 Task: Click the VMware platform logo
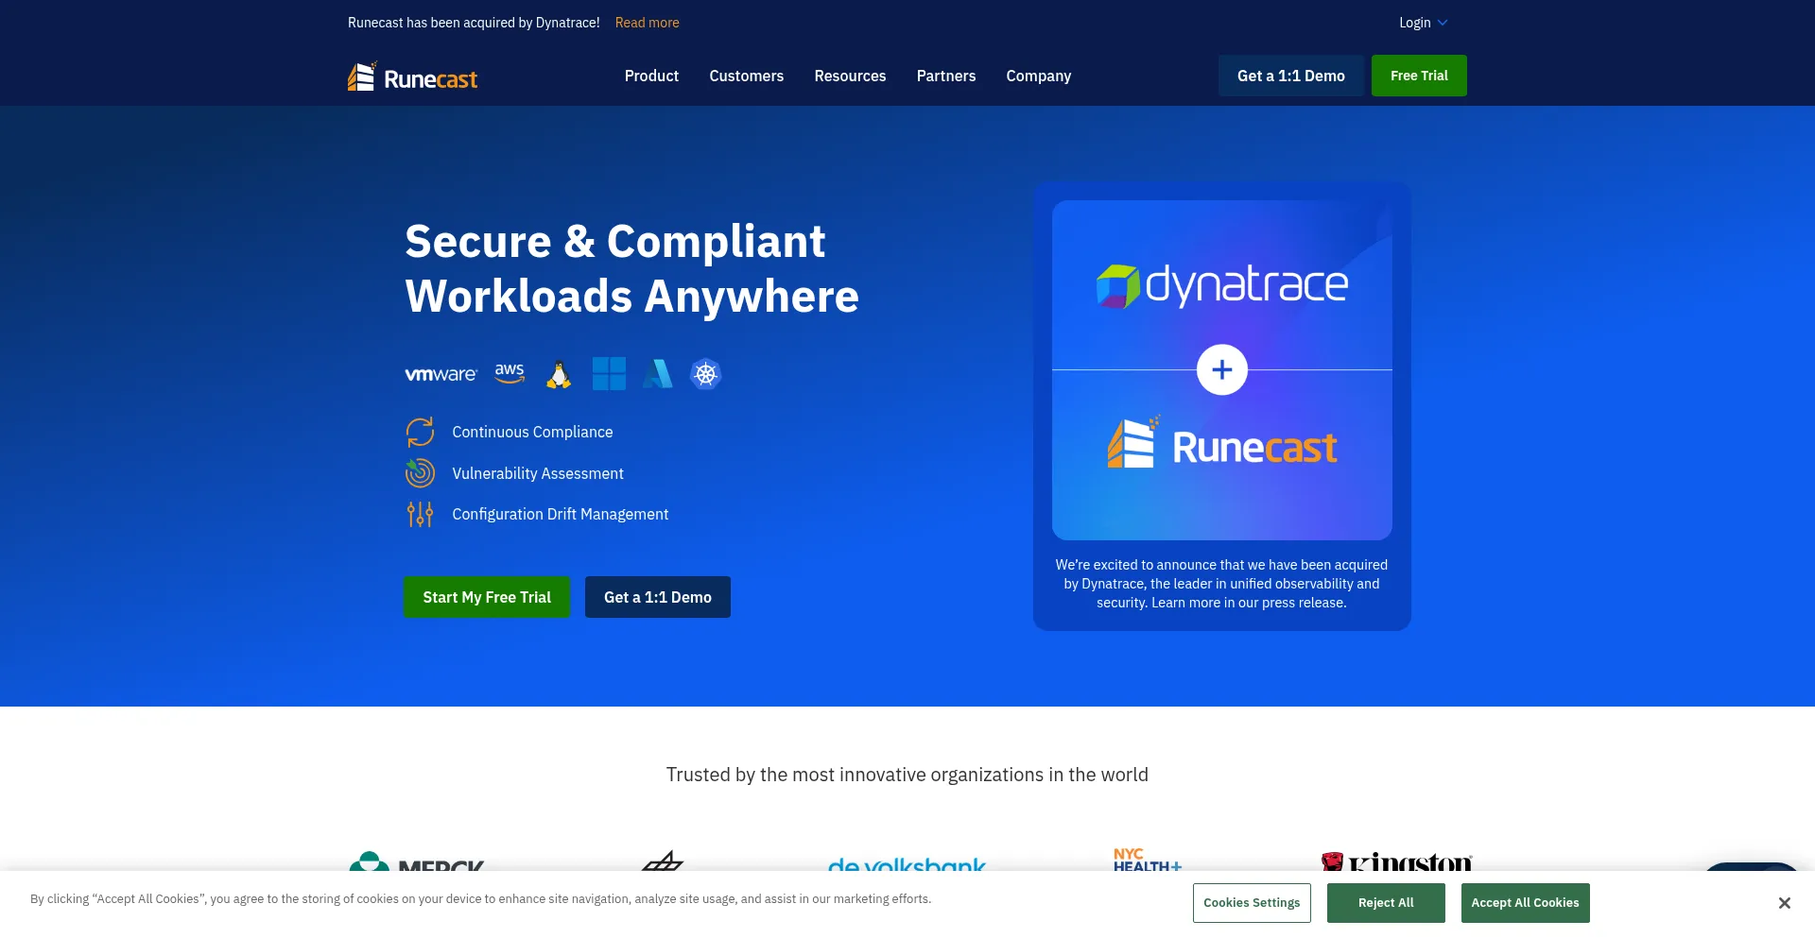[x=441, y=375]
